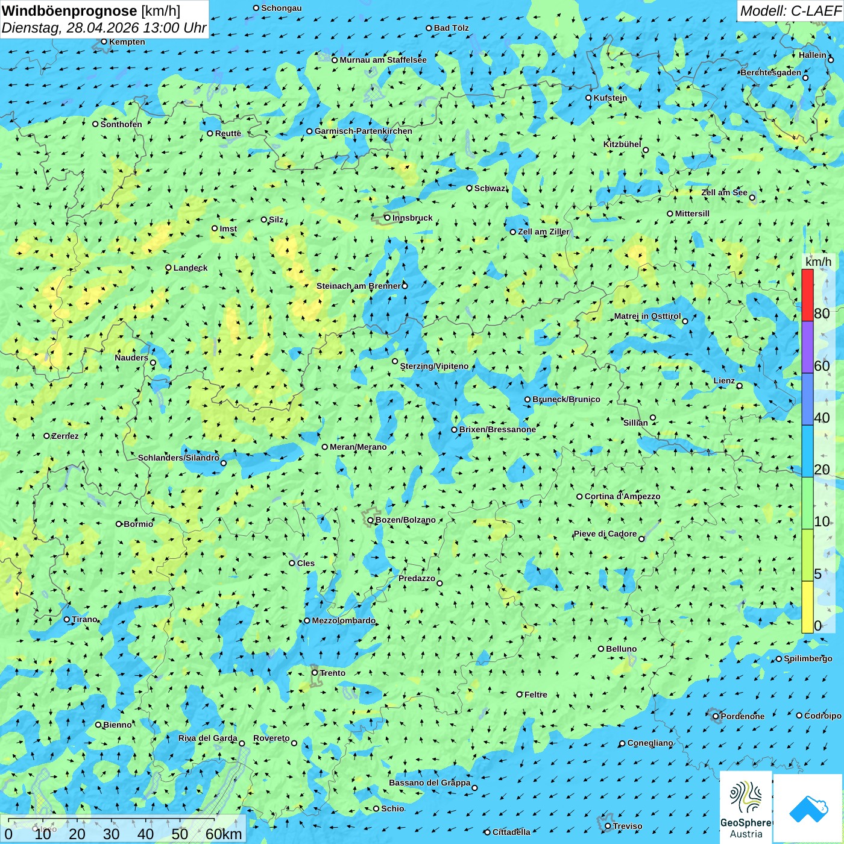Click the Kempten label
This screenshot has width=844, height=844.
point(127,42)
